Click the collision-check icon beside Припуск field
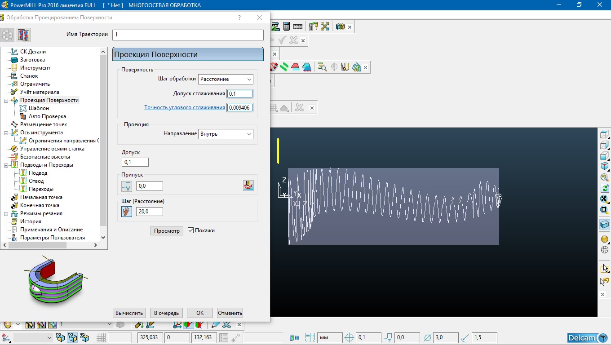This screenshot has width=611, height=345. (x=248, y=186)
